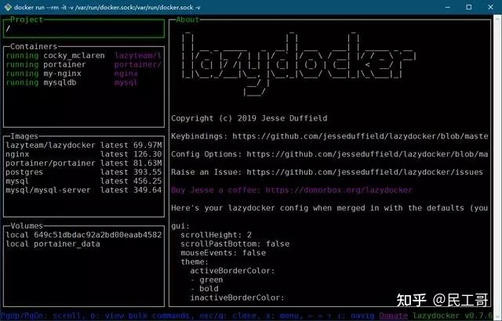
Task: Click the scrollPastBottom: false line
Action: point(235,243)
